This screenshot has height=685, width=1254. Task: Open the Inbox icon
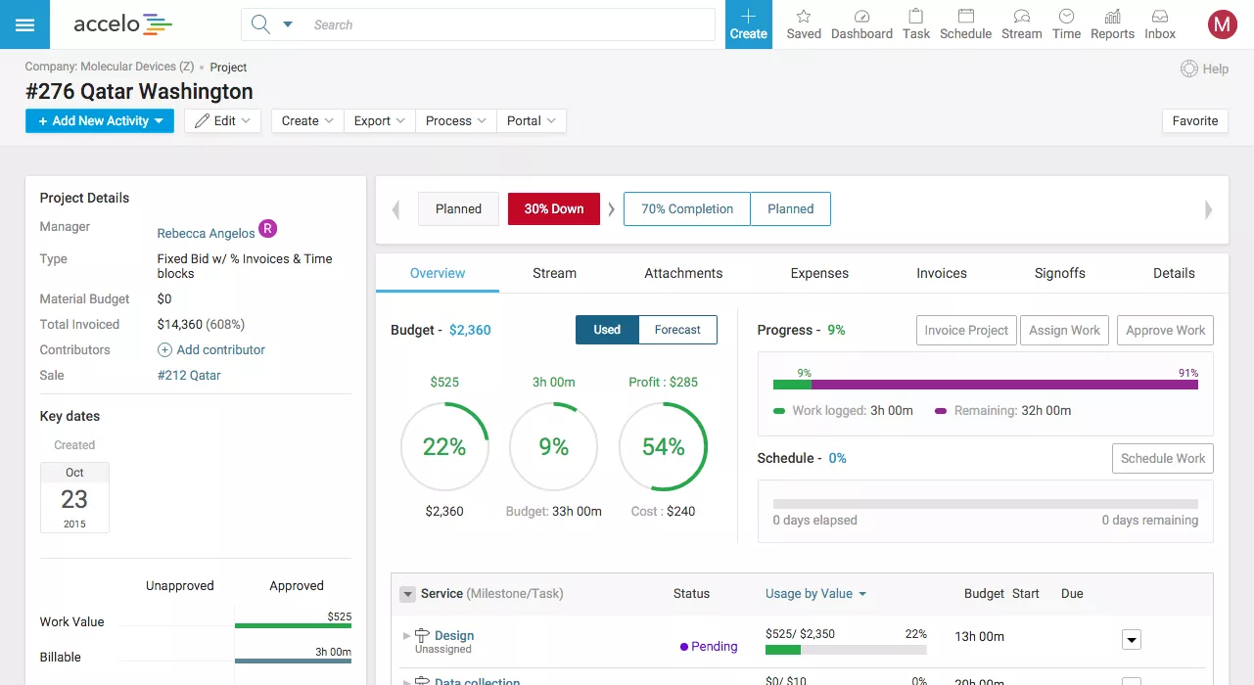point(1159,23)
